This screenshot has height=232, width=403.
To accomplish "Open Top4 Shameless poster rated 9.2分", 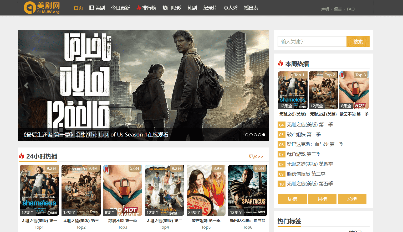I will [164, 190].
